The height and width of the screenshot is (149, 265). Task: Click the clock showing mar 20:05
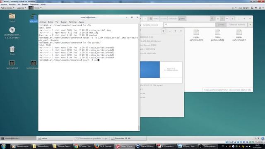pos(243,8)
